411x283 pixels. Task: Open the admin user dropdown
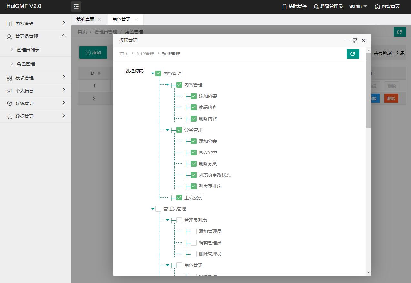point(358,6)
